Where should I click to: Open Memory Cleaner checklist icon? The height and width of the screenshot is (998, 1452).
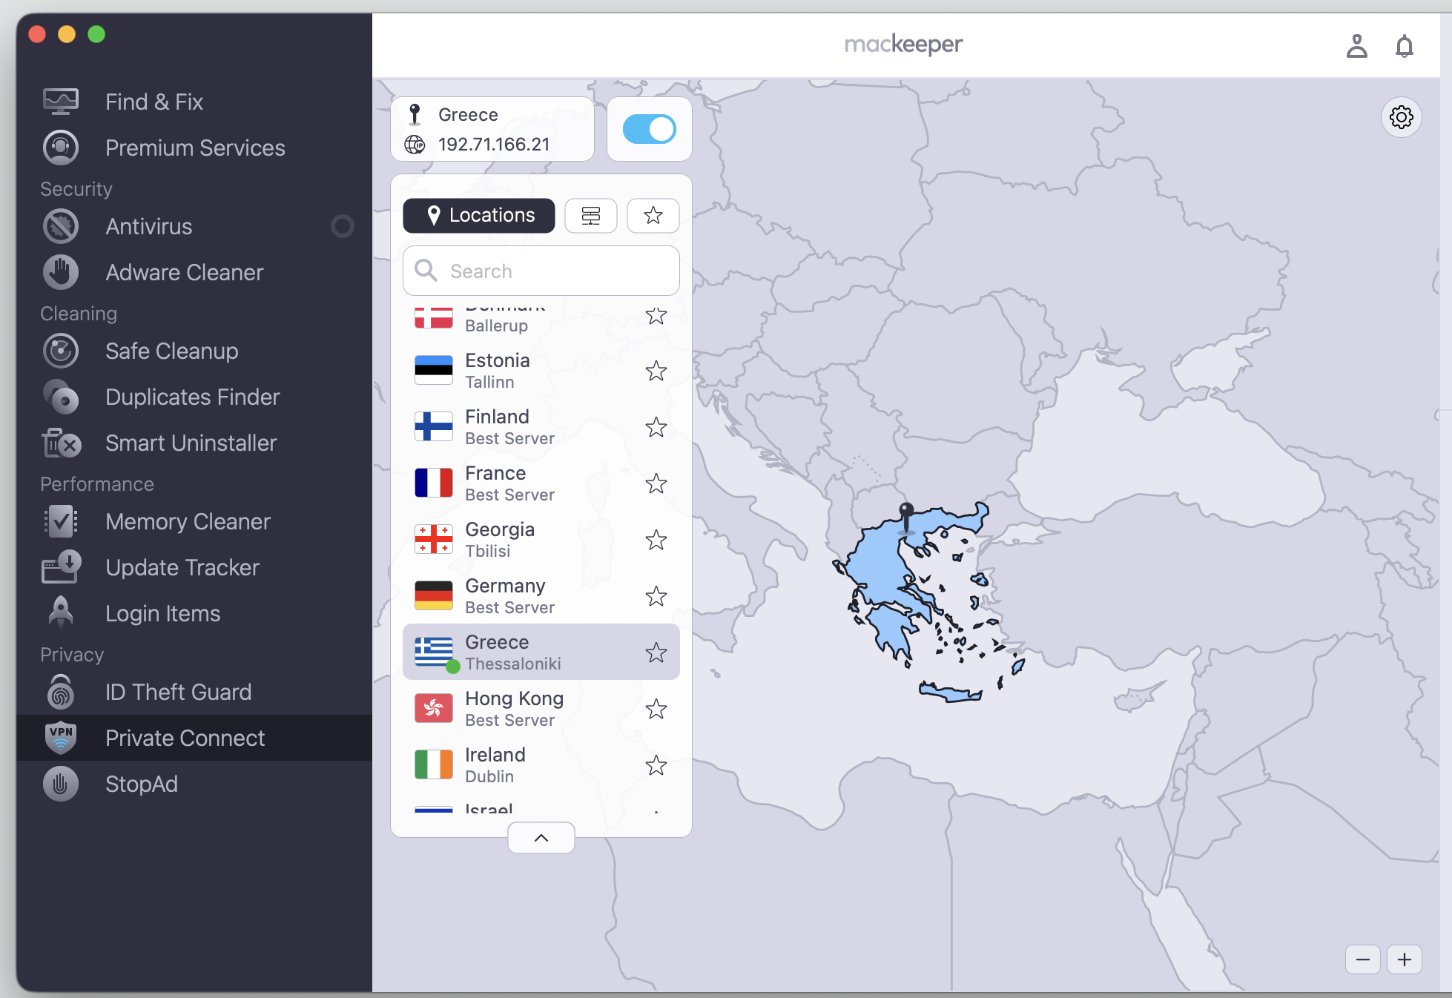[61, 521]
